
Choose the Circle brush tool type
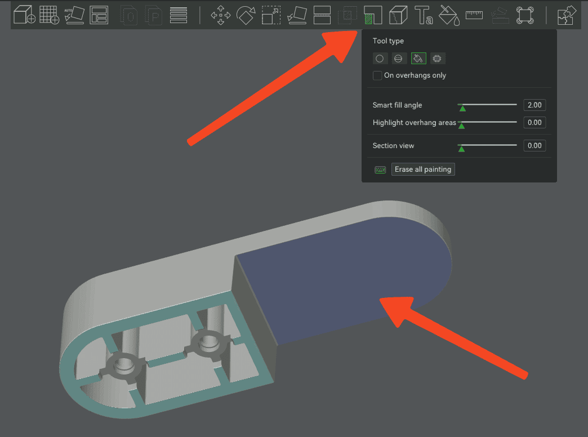[380, 59]
